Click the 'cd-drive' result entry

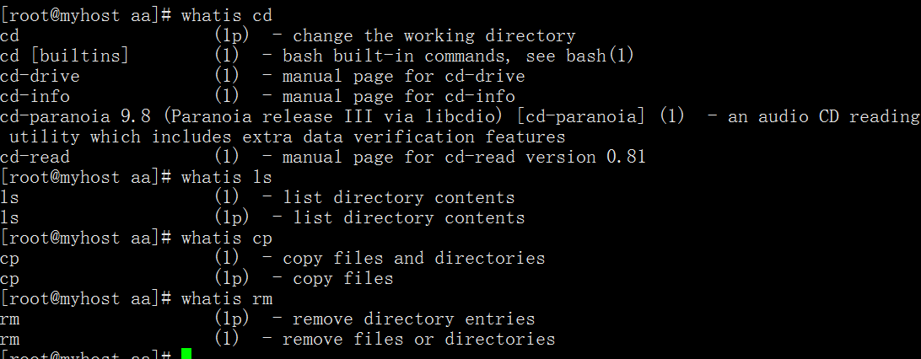coord(40,76)
